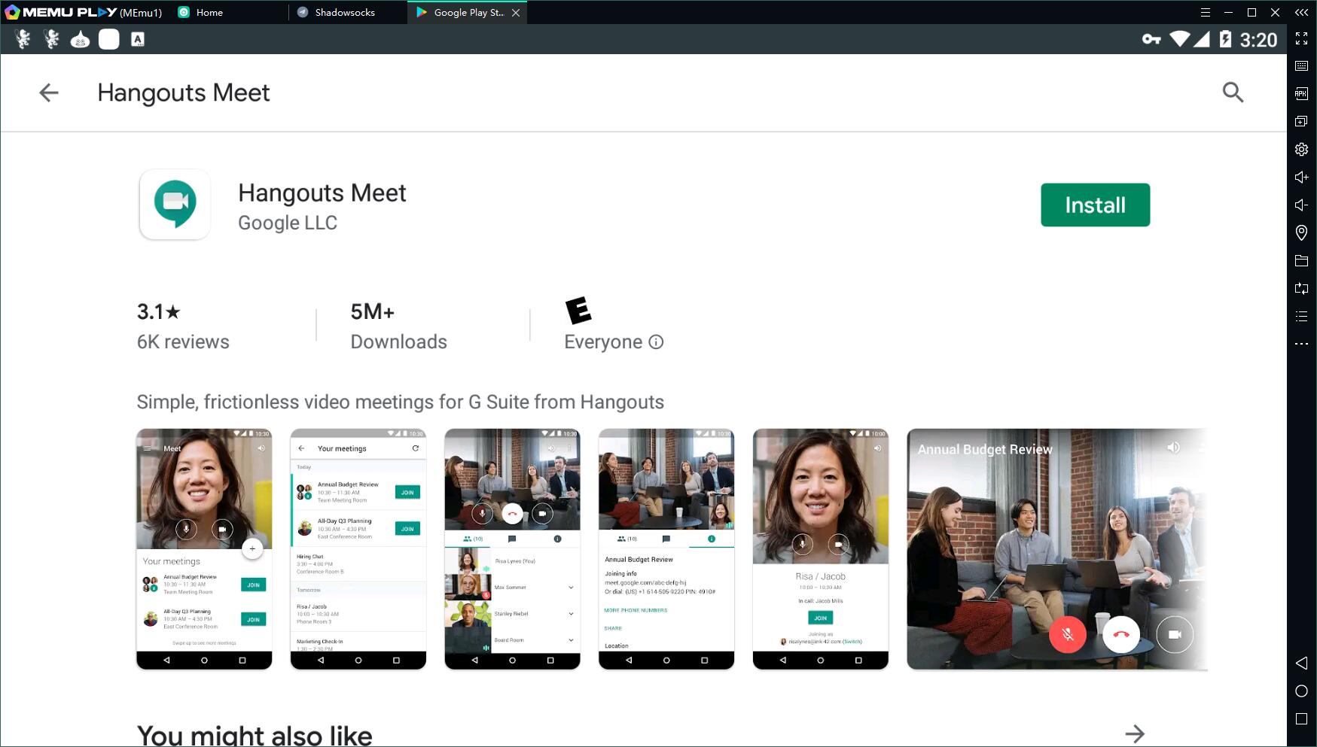Toggle fullscreen mode in MEmu sidebar
1317x747 pixels.
[1301, 38]
